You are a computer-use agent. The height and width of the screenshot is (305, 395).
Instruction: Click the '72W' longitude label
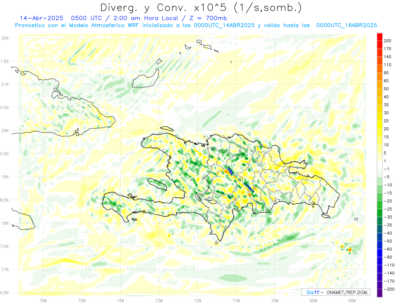click(x=197, y=301)
